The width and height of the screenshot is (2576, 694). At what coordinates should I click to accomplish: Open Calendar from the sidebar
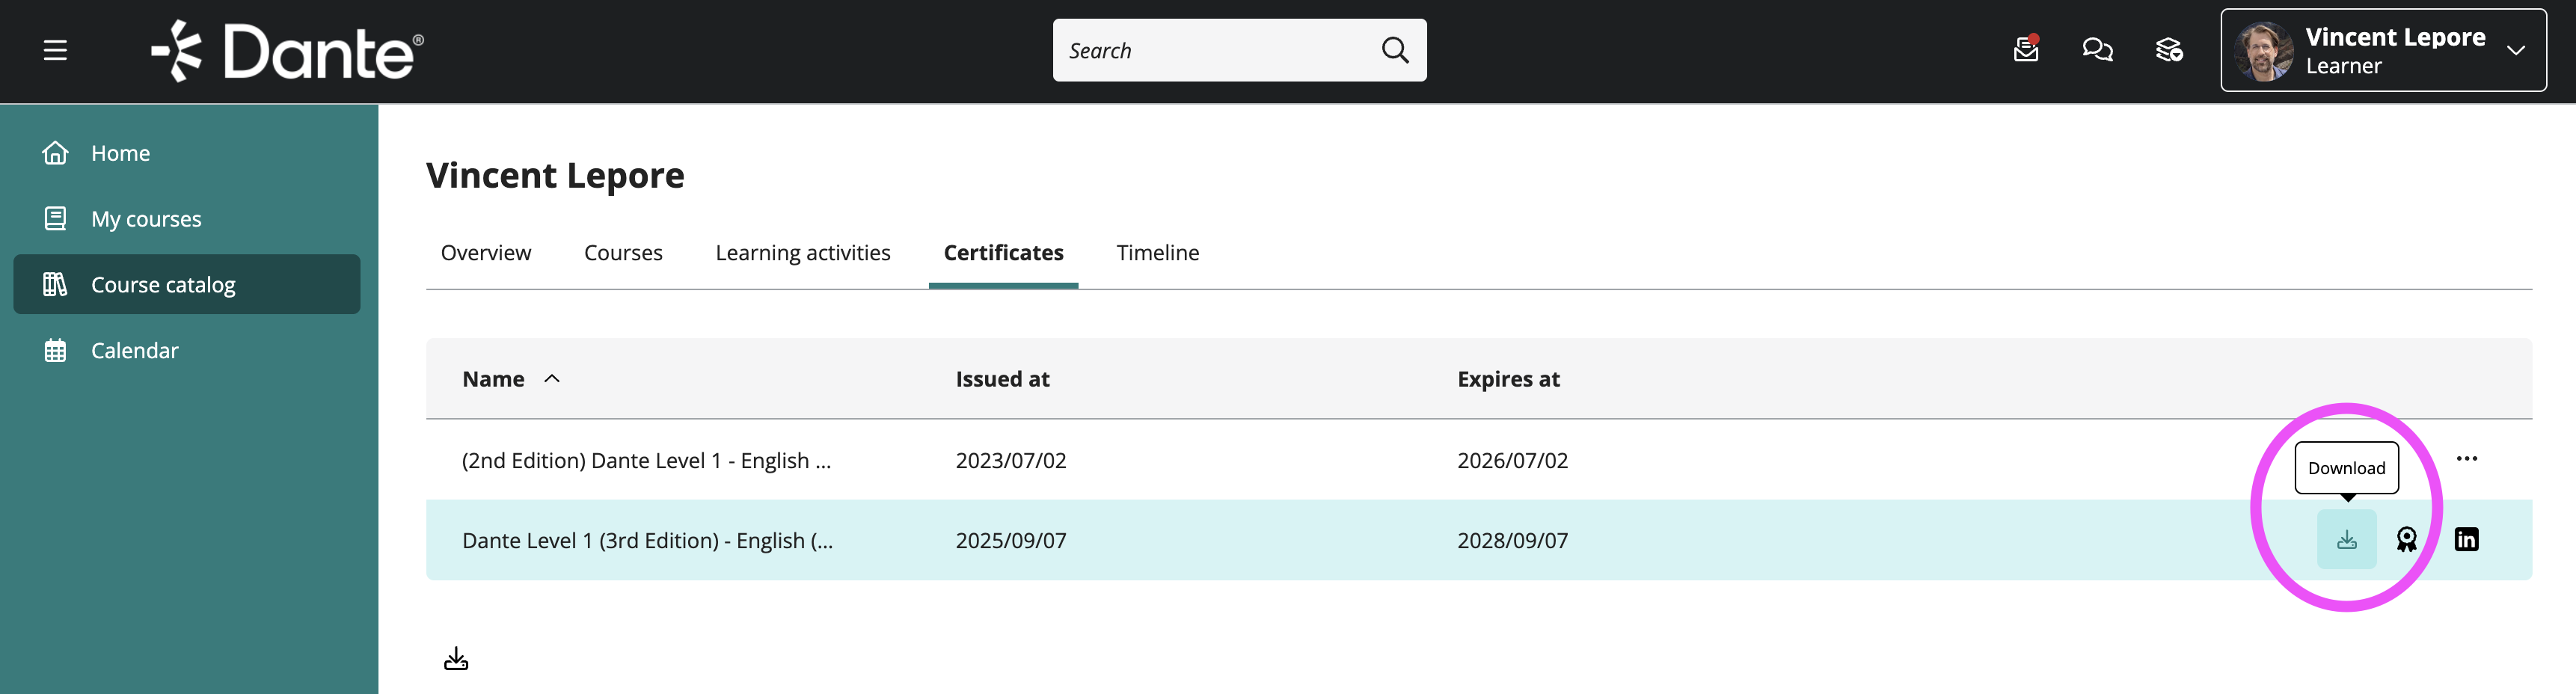pos(134,351)
